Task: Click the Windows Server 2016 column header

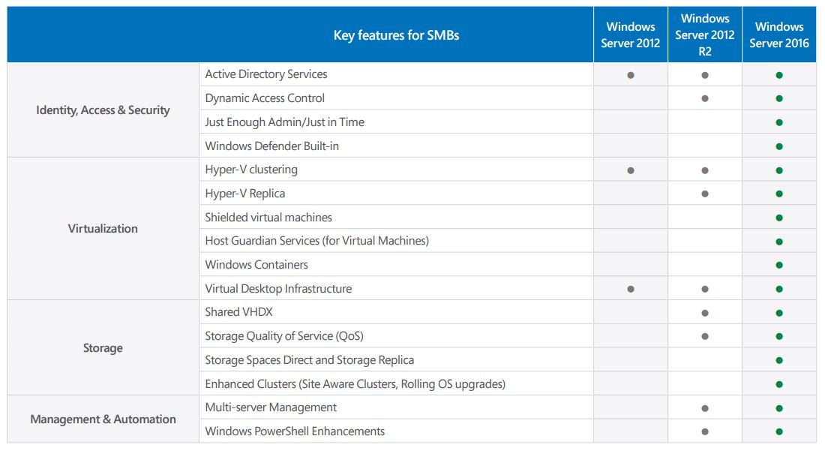Action: coord(779,34)
